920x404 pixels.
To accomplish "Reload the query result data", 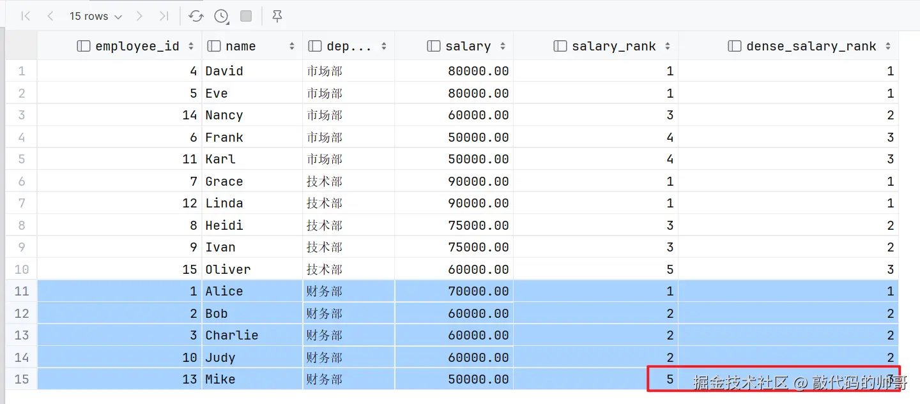I will point(196,16).
